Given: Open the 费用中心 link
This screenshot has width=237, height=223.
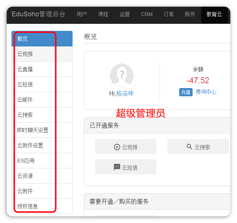Looking at the screenshot, I should click(206, 92).
